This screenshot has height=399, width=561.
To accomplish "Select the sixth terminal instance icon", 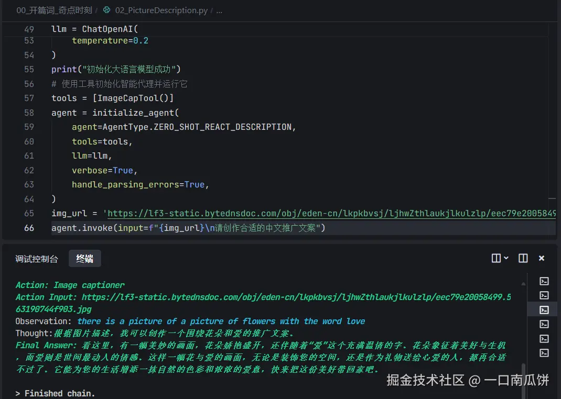I will 544,353.
